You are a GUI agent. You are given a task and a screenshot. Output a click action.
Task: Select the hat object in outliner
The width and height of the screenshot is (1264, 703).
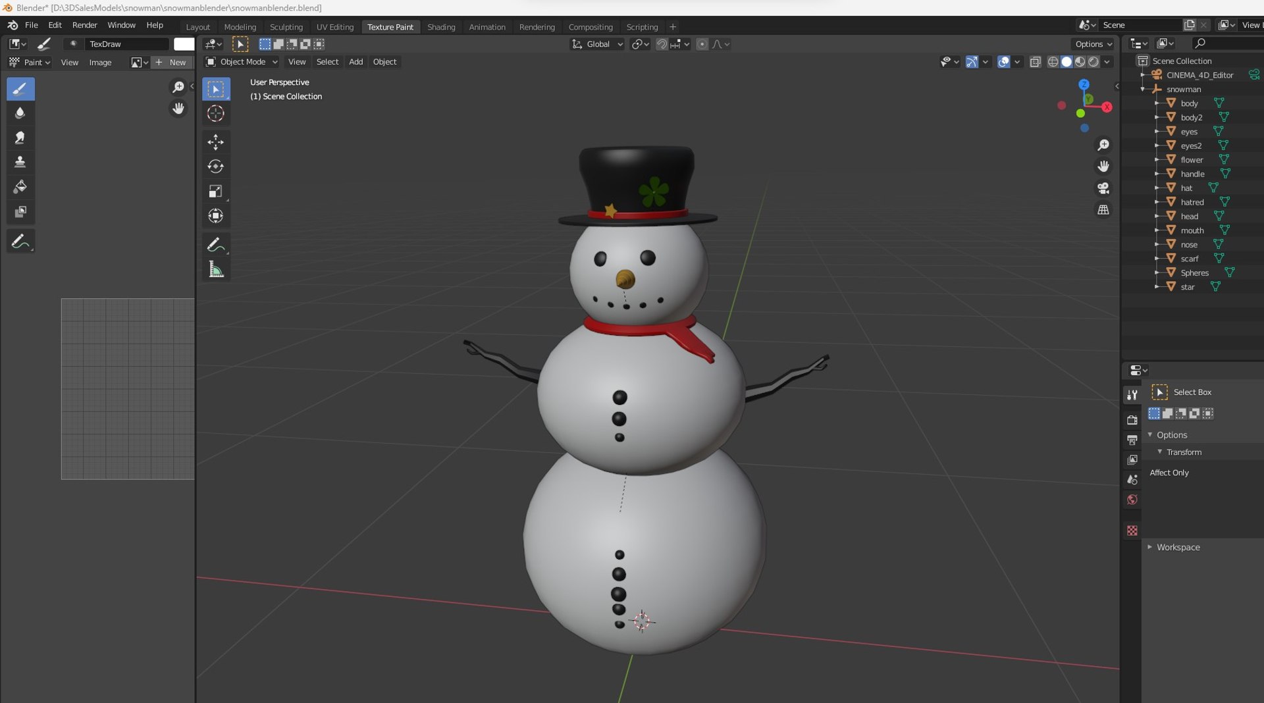tap(1186, 188)
